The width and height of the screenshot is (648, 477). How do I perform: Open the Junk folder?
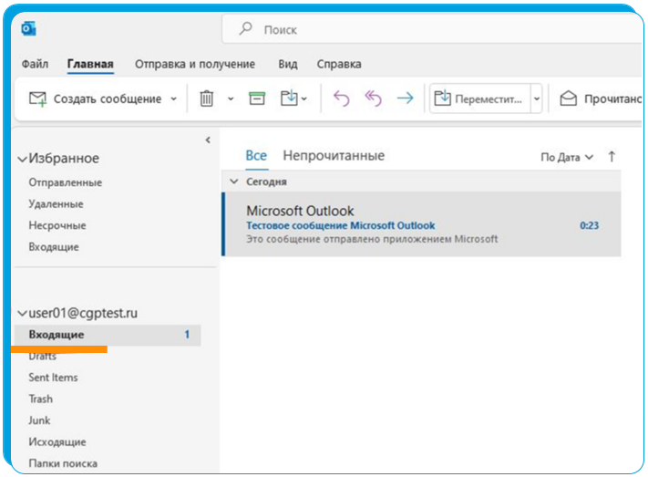(39, 420)
